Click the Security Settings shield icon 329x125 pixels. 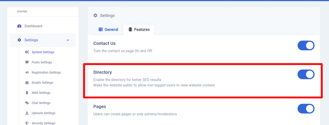[27, 123]
